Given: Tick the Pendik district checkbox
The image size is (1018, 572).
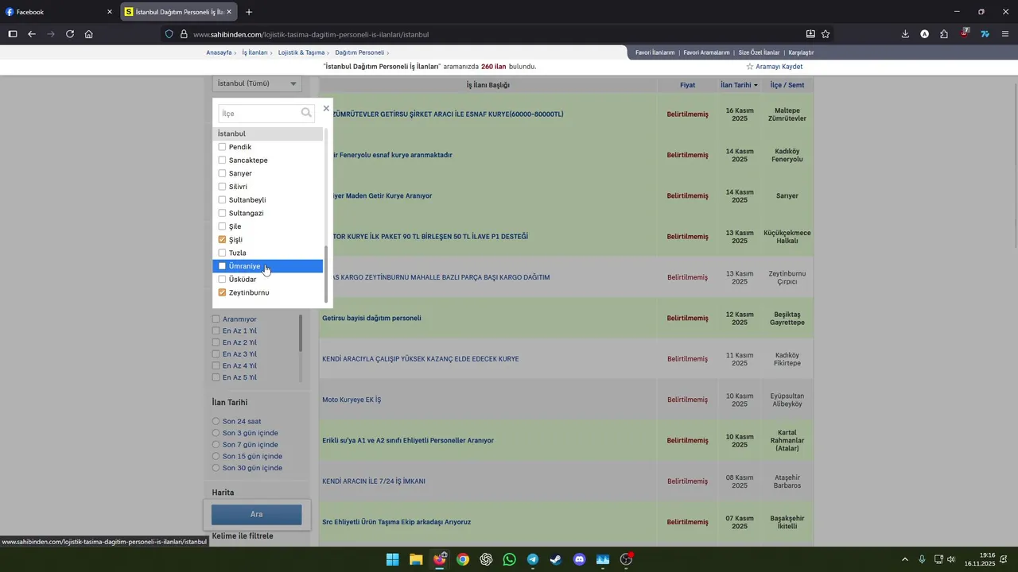Looking at the screenshot, I should pyautogui.click(x=222, y=147).
